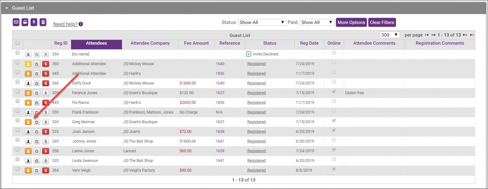Viewport: 488px width, 189px height.
Task: Click the More Options button
Action: pyautogui.click(x=351, y=22)
